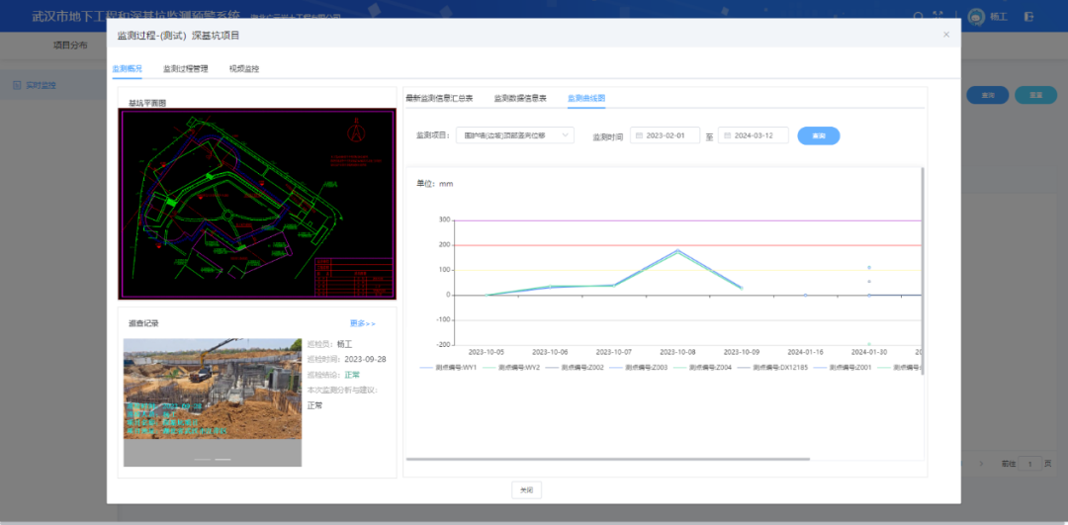
Task: Close the monitoring process dialog with X
Action: pyautogui.click(x=945, y=35)
